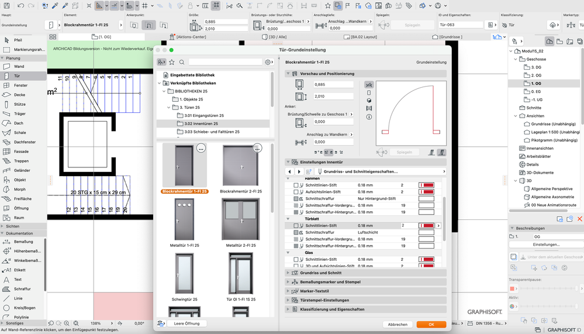The width and height of the screenshot is (584, 334).
Task: Click Glas Schnittlinien-Stift red pen swatch
Action: pos(426,260)
